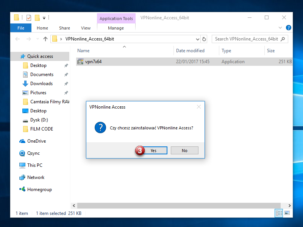Sort by Name column header
This screenshot has width=303, height=227.
83,51
